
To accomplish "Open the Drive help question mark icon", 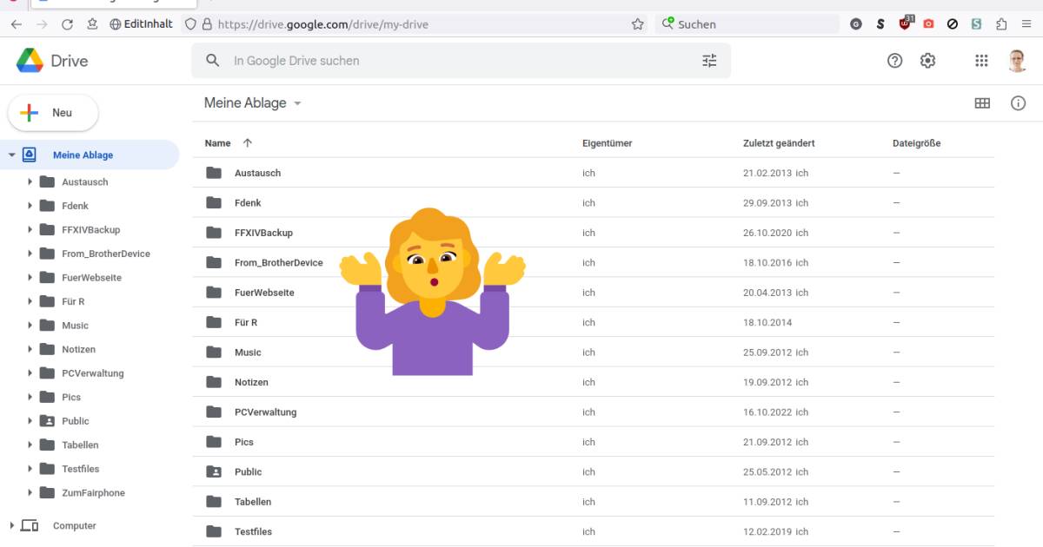I will tap(894, 61).
